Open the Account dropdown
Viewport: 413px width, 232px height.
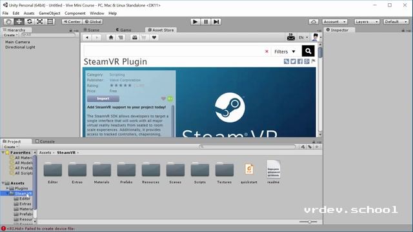click(334, 21)
